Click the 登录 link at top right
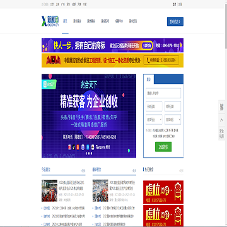The image size is (227, 227). (x=174, y=4)
